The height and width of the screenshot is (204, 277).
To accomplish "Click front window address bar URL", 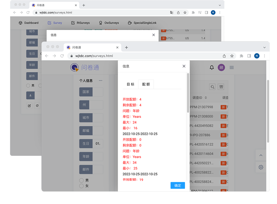I will click(94, 56).
